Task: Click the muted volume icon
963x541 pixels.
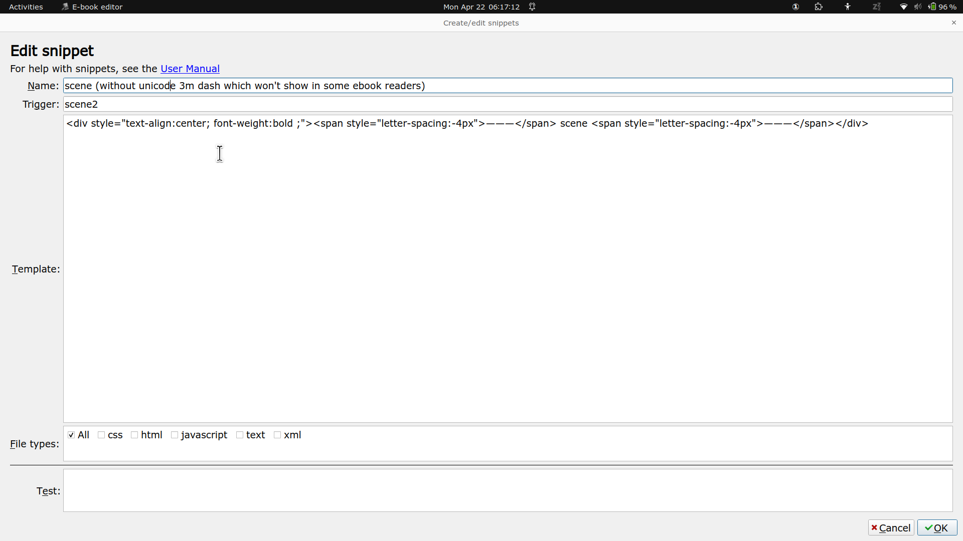Action: click(917, 7)
